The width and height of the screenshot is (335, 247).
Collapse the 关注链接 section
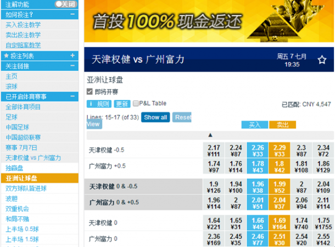(72, 65)
